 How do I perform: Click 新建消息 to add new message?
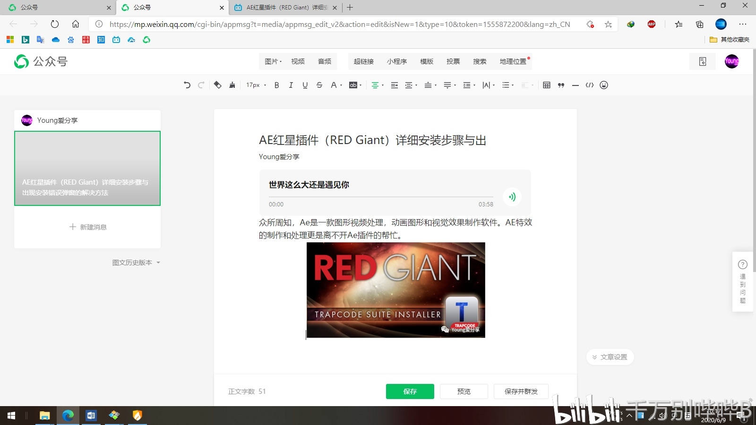coord(88,227)
